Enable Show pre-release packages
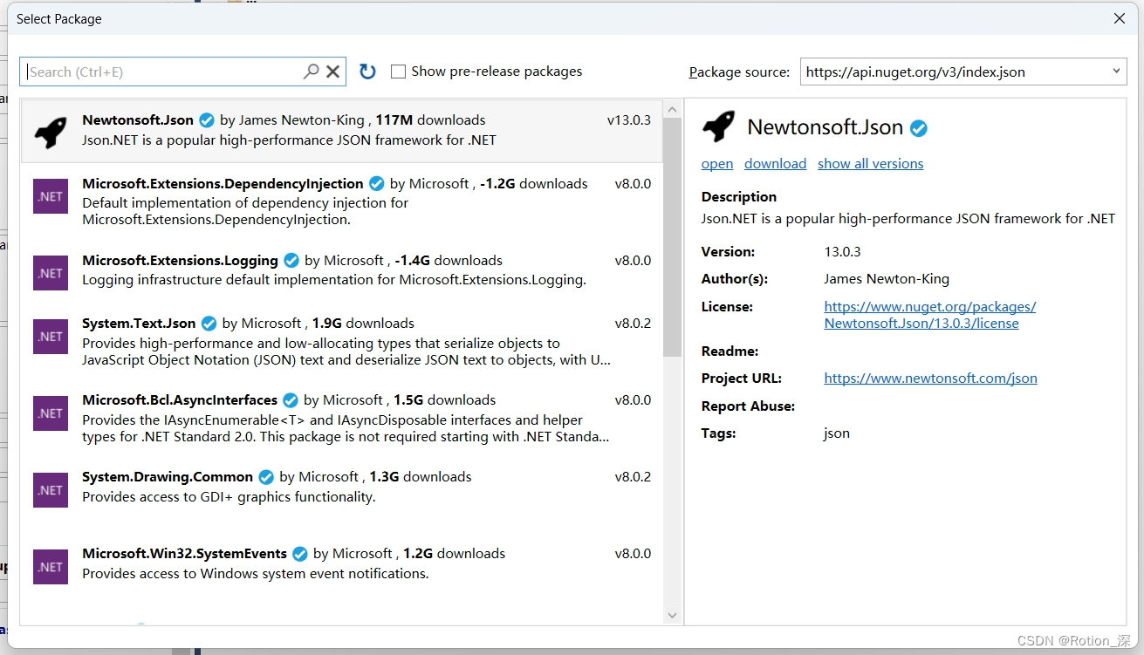This screenshot has height=655, width=1144. [x=399, y=71]
